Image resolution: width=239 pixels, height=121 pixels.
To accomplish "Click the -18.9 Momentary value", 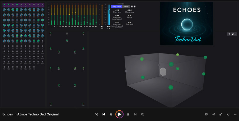I will pyautogui.click(x=129, y=10).
